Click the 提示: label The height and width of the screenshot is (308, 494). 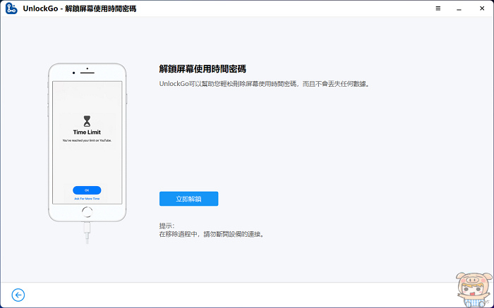[x=167, y=226]
